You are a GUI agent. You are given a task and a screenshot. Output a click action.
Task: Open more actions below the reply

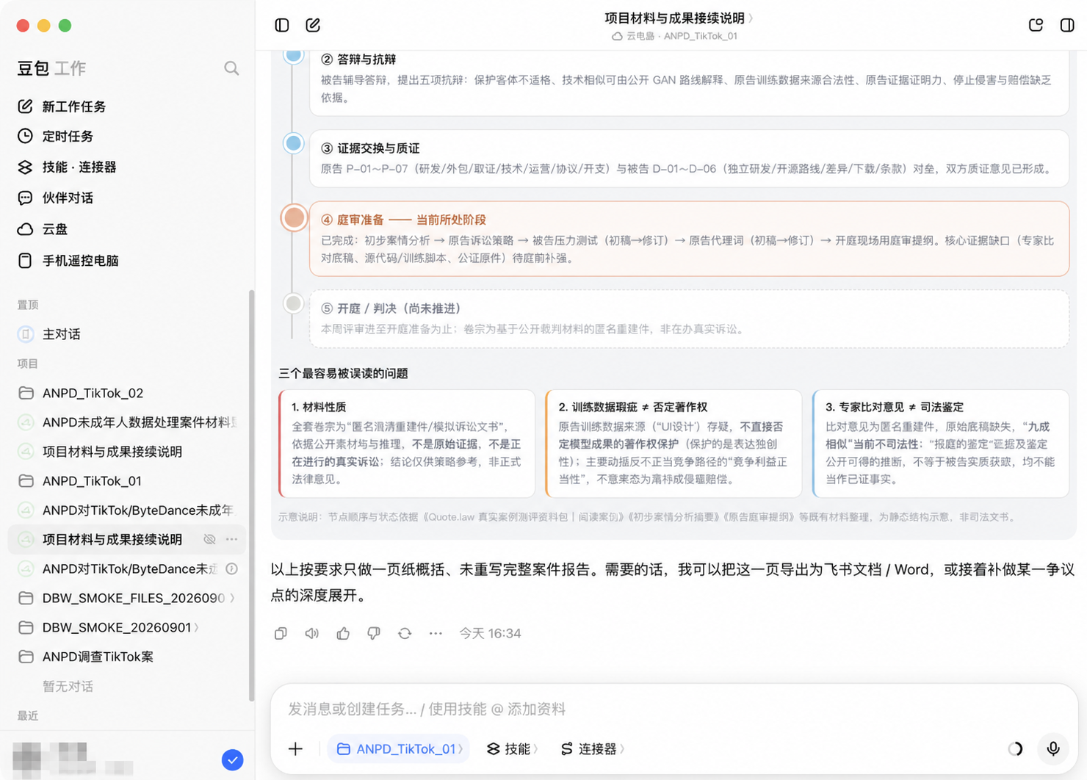click(436, 633)
